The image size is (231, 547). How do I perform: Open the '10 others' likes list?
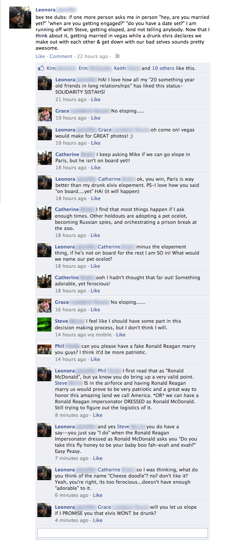[x=163, y=68]
